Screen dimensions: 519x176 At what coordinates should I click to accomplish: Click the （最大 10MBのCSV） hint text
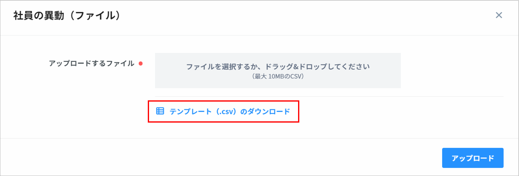coord(278,76)
